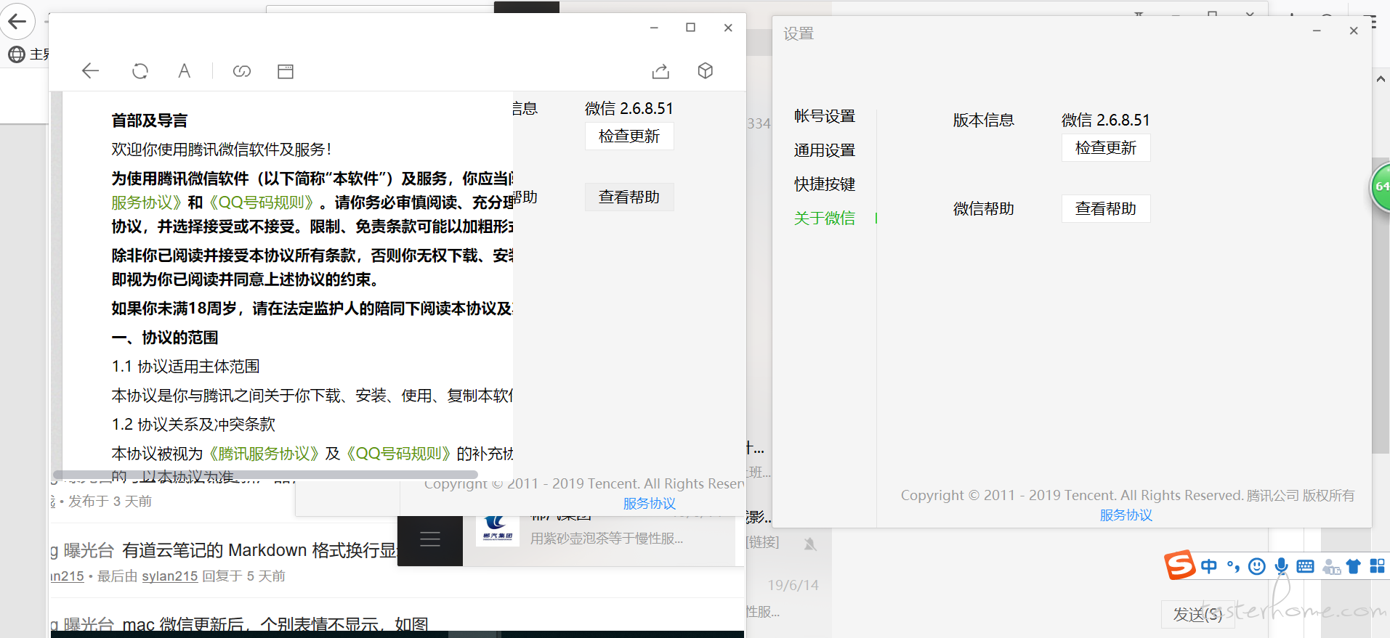Open 《QQ号码规则》 link in section 1.2
Image resolution: width=1390 pixels, height=638 pixels.
398,454
